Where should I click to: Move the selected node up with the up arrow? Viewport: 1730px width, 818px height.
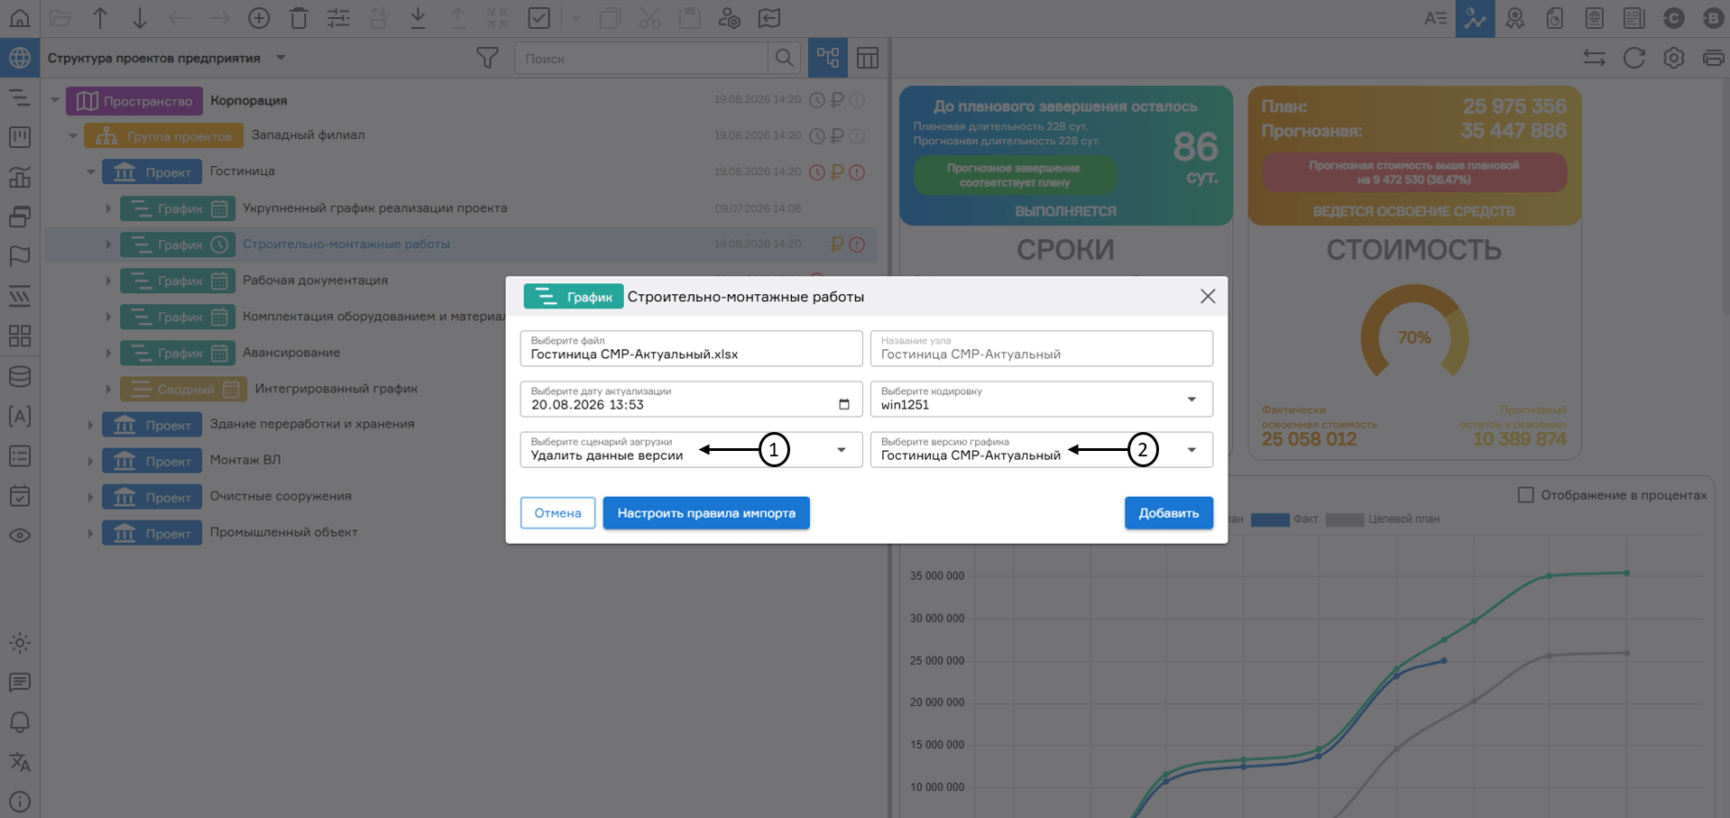100,18
